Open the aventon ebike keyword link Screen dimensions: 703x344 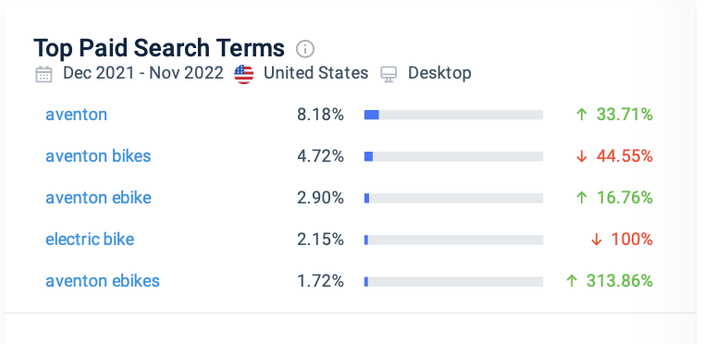click(x=98, y=198)
